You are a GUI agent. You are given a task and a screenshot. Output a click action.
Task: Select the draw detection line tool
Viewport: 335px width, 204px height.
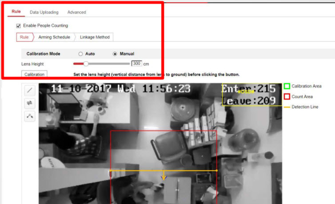pos(30,90)
